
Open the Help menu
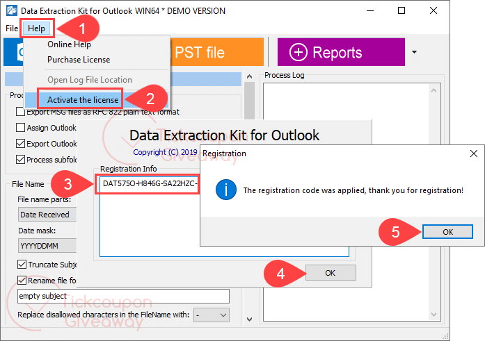point(37,28)
